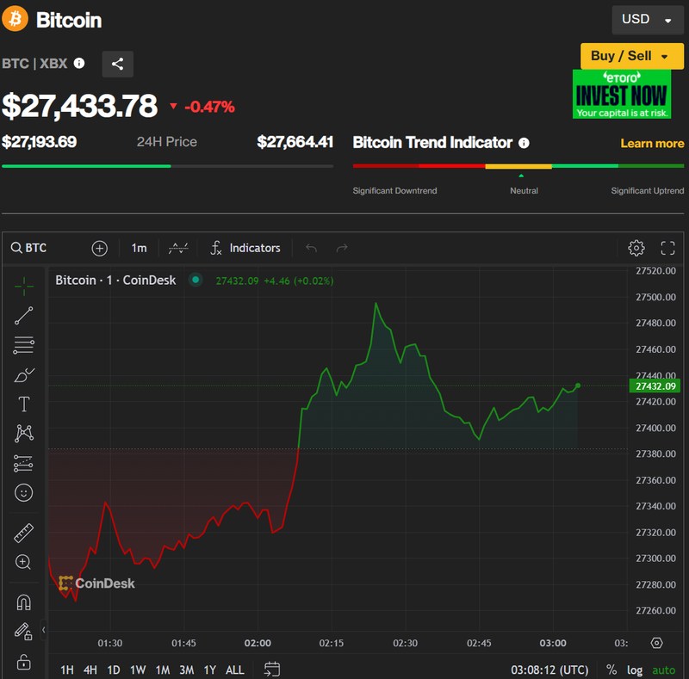Choose the text annotation tool
Viewport: 689px width, 679px height.
[x=24, y=404]
